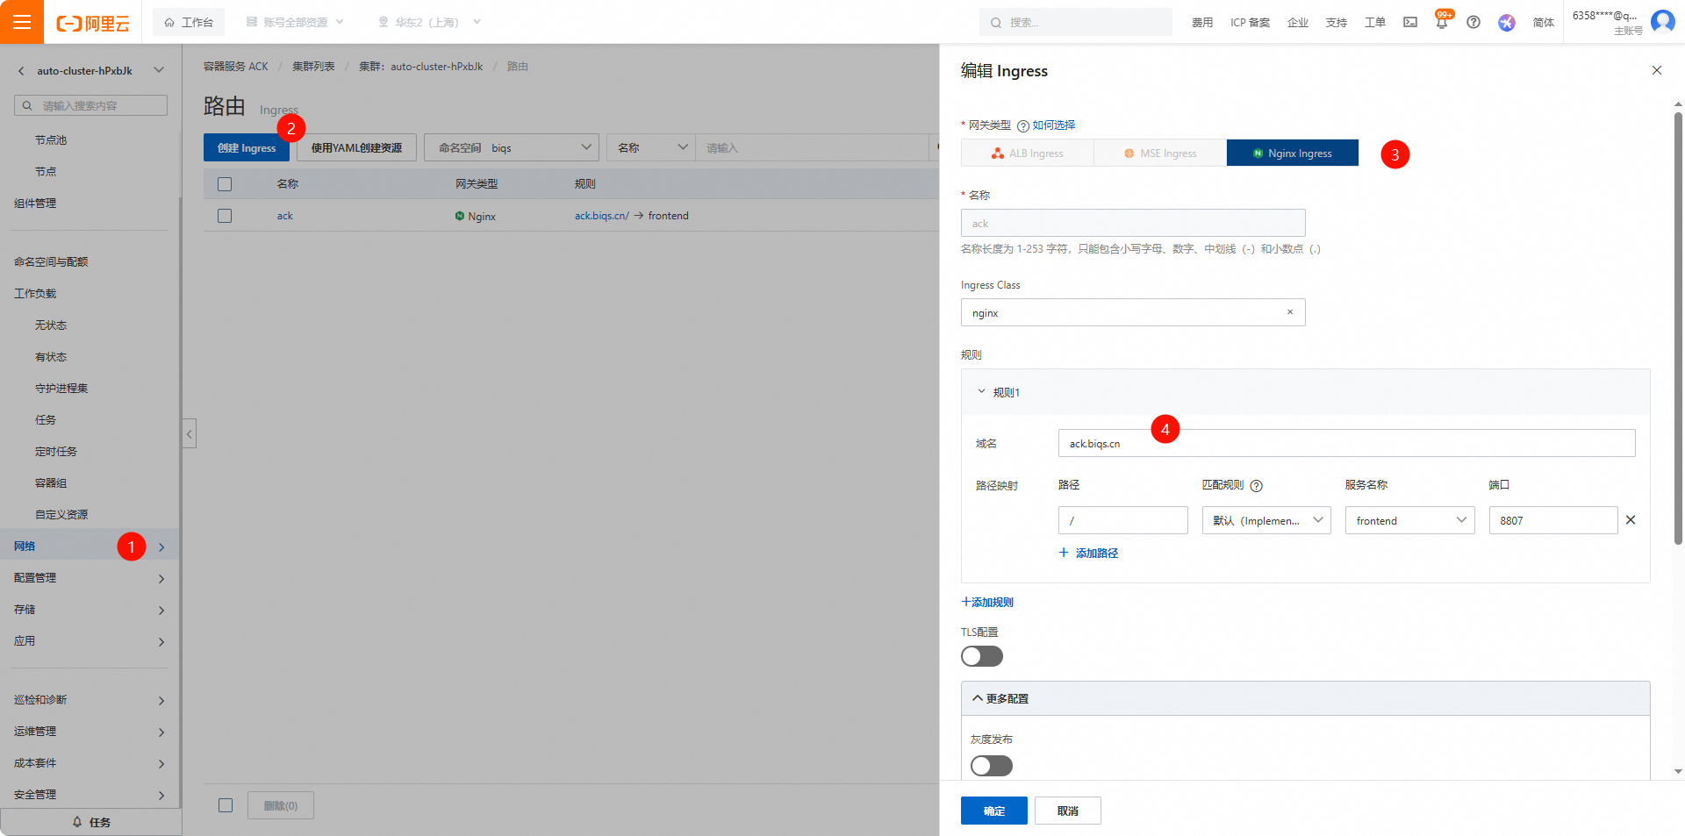Open the Cloud Shell terminal icon

(x=1410, y=22)
